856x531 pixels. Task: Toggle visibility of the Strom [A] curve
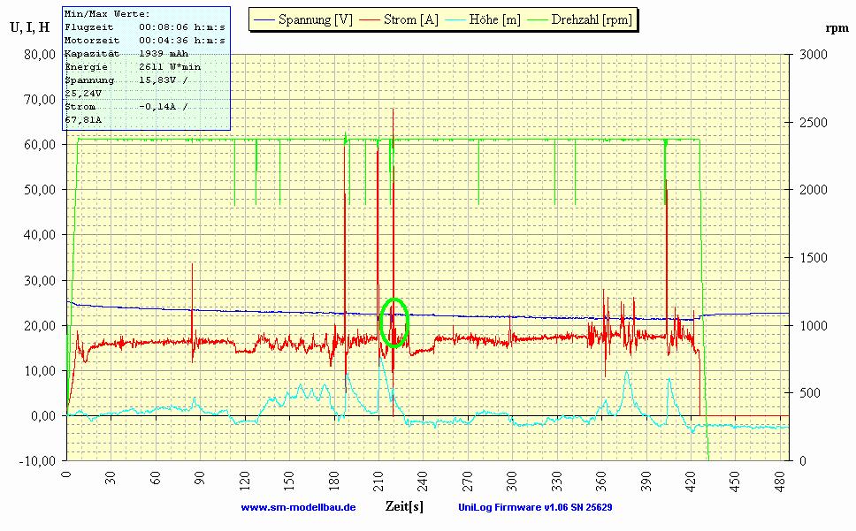[x=398, y=18]
